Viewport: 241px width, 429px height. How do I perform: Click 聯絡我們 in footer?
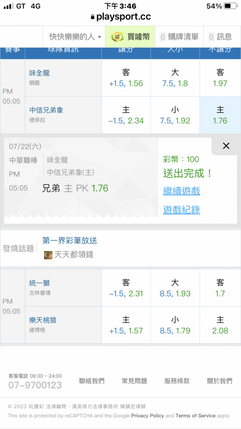point(92,381)
